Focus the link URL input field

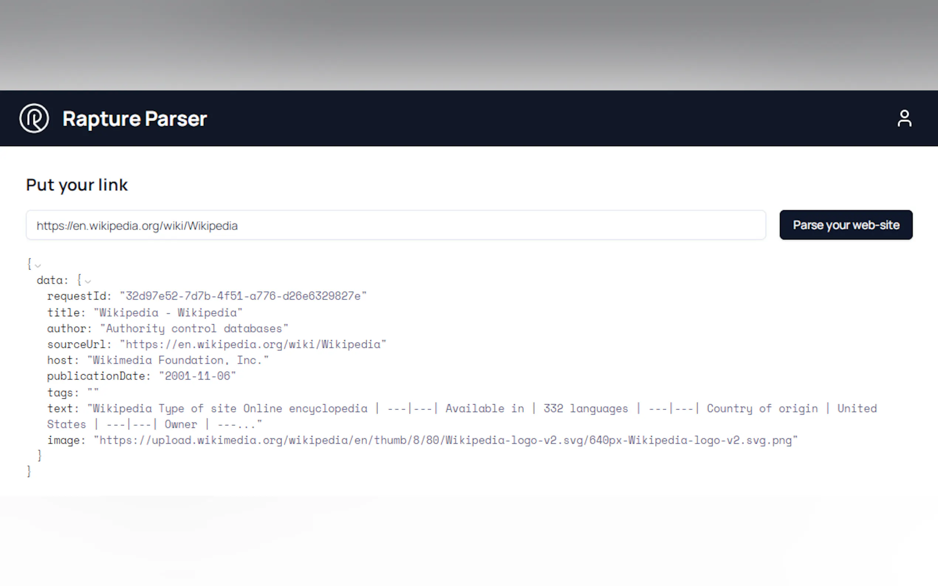(x=396, y=225)
